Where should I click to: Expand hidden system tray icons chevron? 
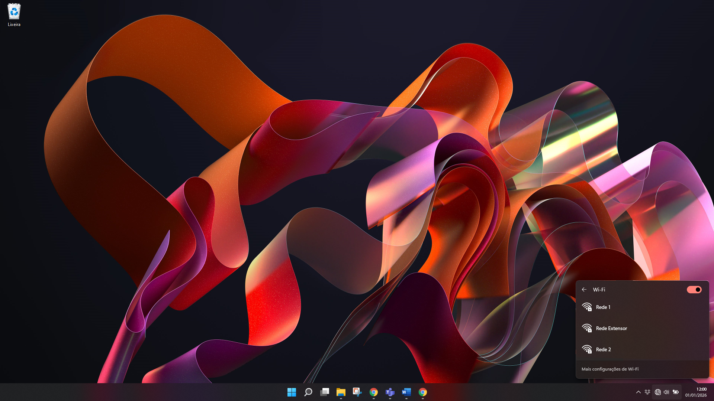(639, 392)
